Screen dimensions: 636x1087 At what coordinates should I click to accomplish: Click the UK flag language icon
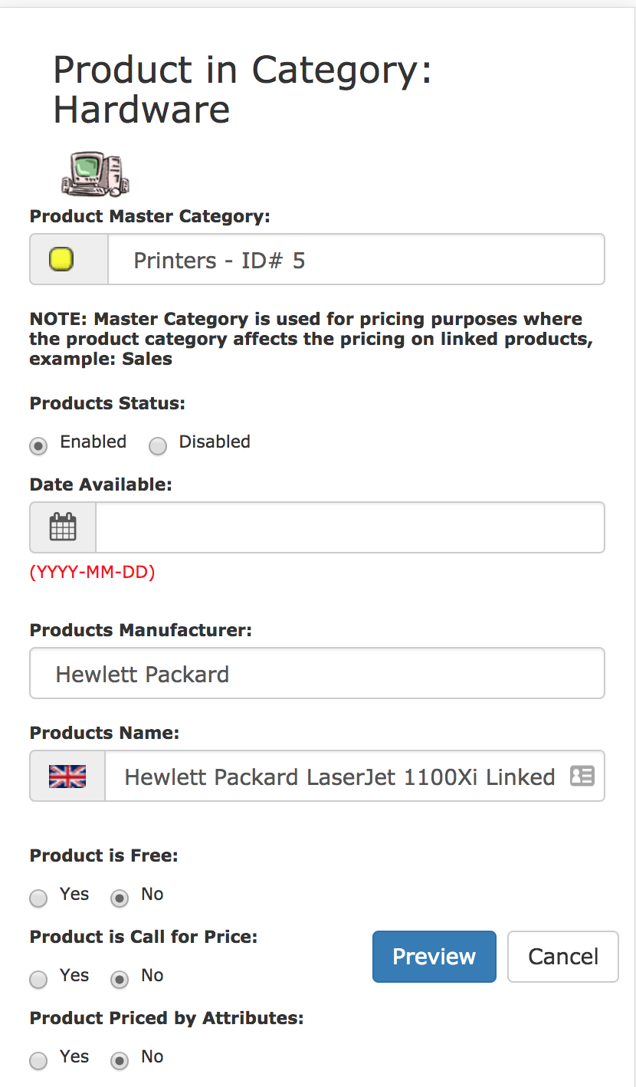pos(67,777)
